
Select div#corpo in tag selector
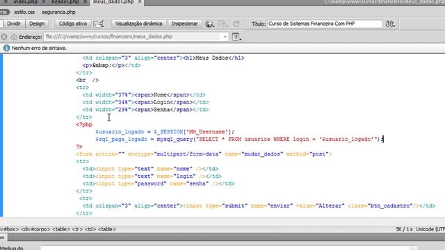point(35,229)
